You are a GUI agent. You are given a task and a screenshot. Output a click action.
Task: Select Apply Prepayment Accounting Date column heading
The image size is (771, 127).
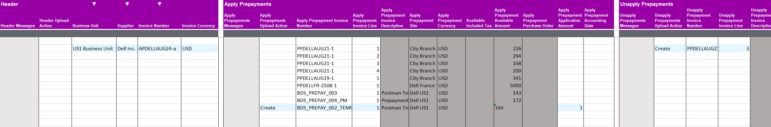(596, 18)
